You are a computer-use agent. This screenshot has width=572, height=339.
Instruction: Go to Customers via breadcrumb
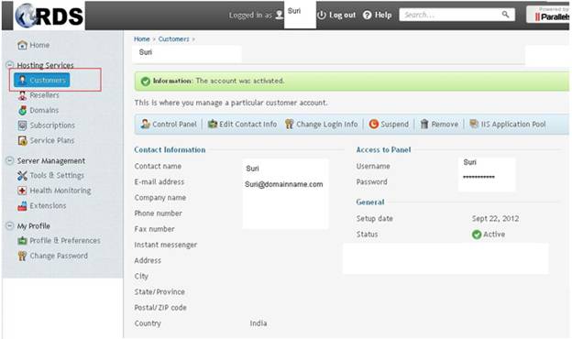click(173, 39)
